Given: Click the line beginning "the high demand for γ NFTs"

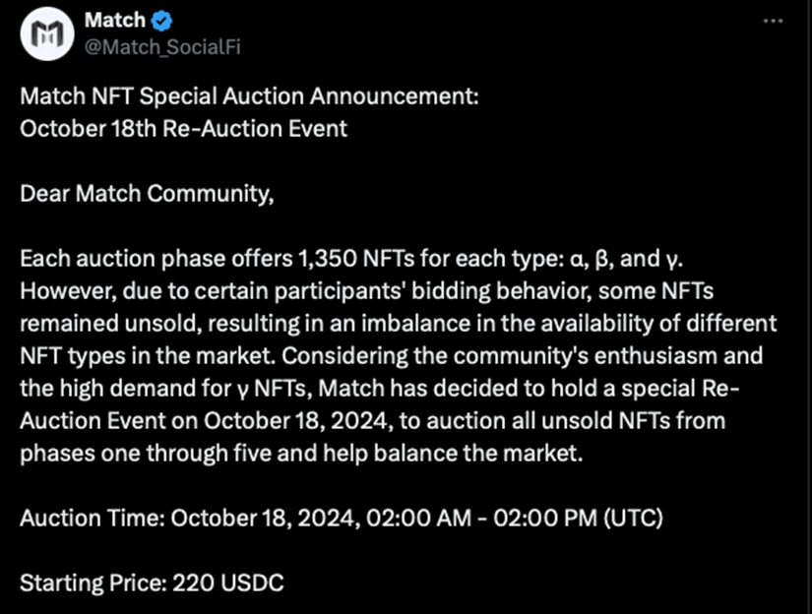Looking at the screenshot, I should click(x=379, y=389).
